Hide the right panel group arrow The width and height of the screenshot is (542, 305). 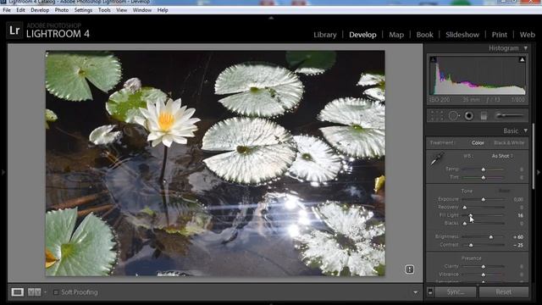point(539,172)
